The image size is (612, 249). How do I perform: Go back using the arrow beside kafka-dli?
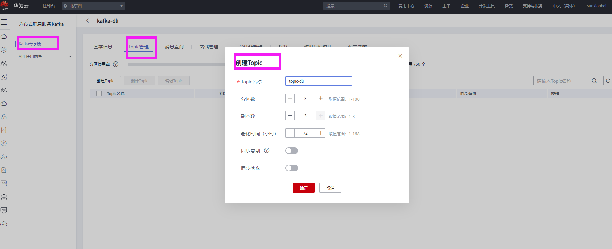click(x=88, y=21)
